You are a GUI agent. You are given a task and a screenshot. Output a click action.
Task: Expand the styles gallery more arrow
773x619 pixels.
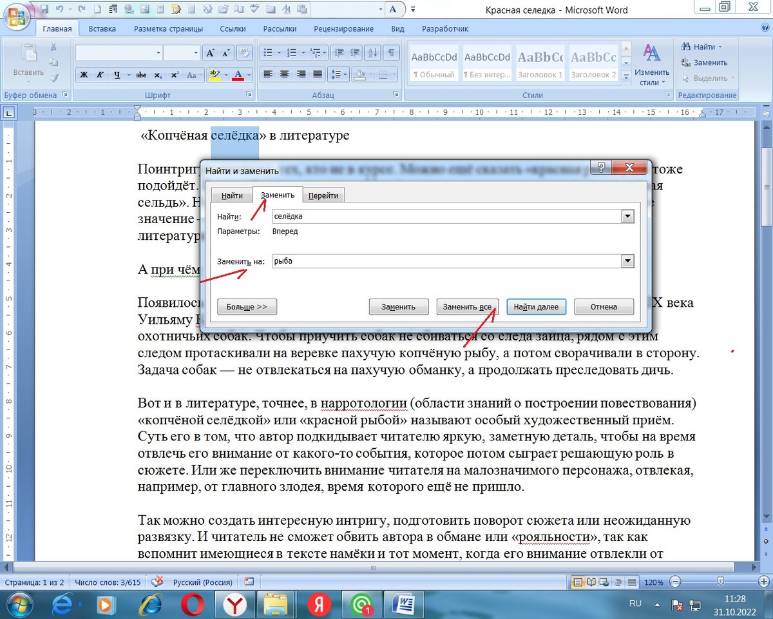tap(626, 77)
